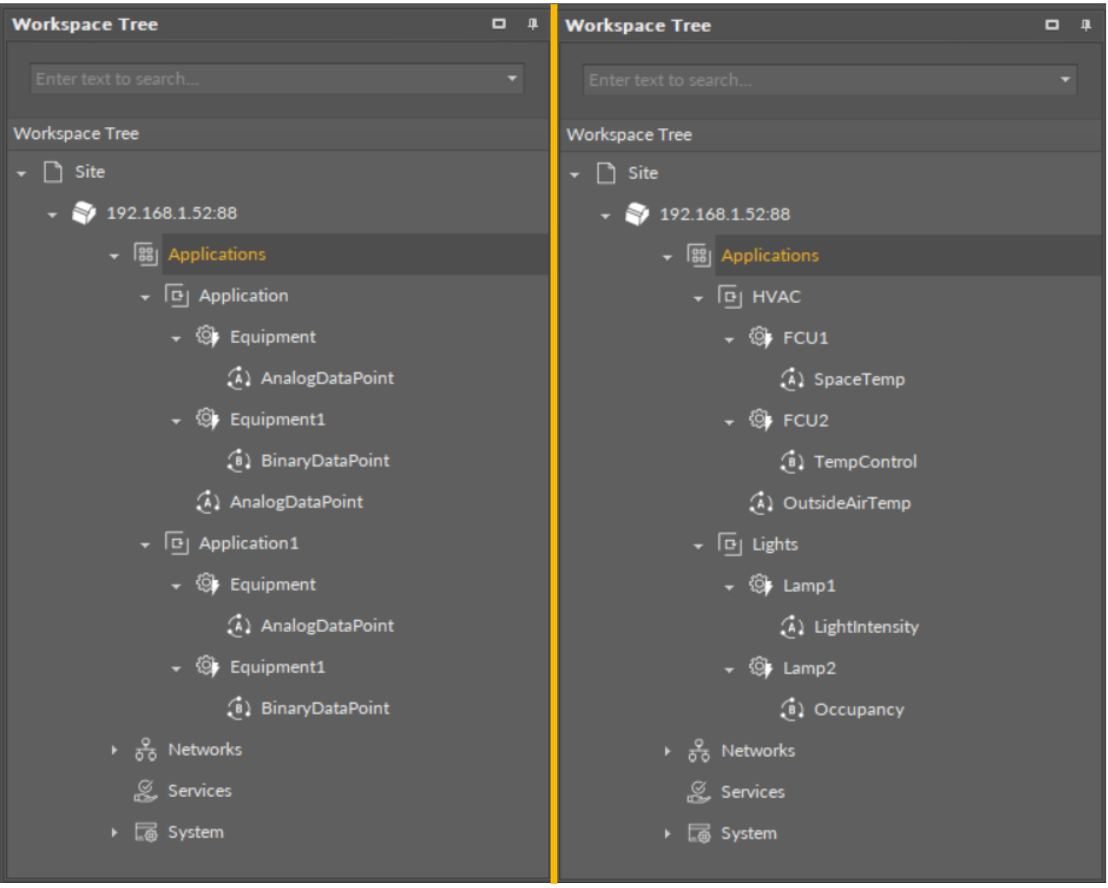
Task: Pin the left Workspace Tree panel
Action: pyautogui.click(x=532, y=24)
